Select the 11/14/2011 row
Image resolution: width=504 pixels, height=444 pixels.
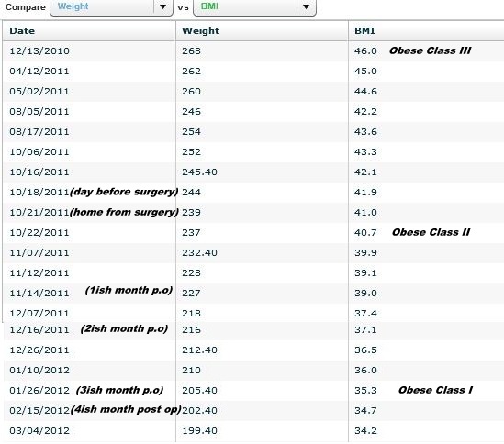tap(253, 293)
